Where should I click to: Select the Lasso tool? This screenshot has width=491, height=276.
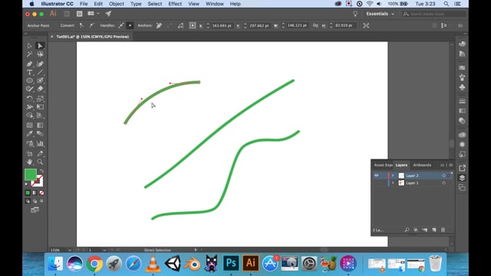click(40, 54)
